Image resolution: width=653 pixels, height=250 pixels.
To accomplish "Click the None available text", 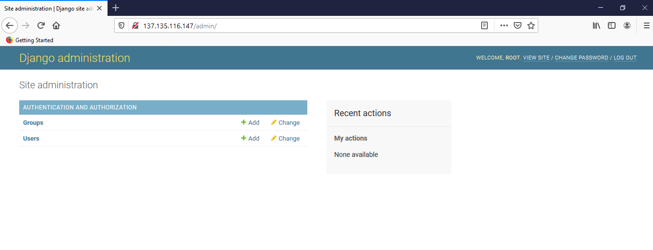I will (356, 155).
